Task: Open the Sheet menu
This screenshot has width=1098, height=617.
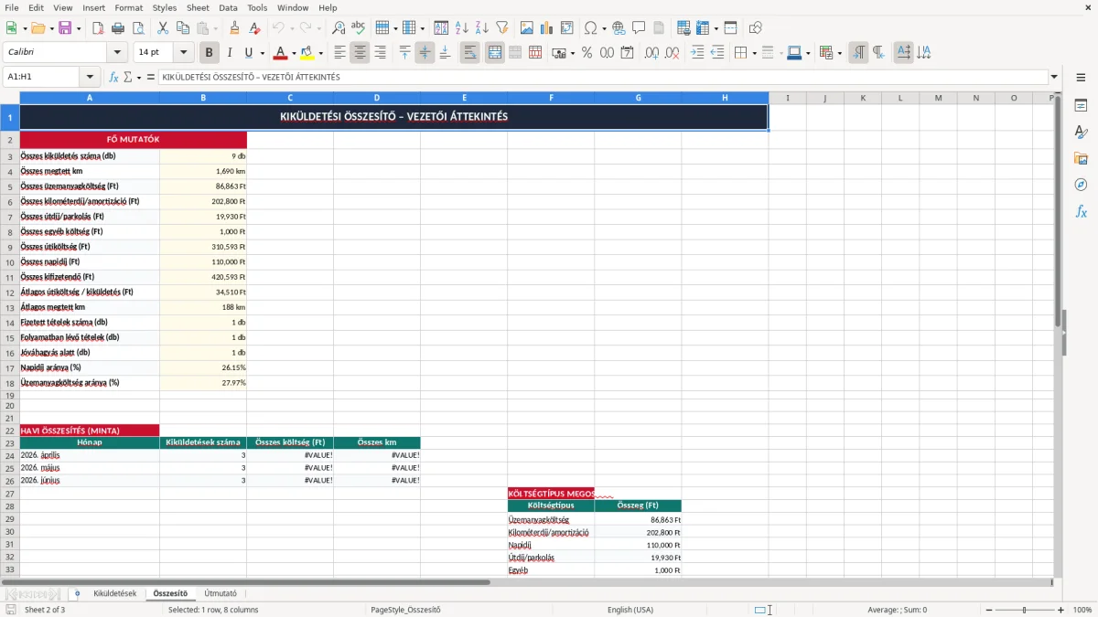Action: pyautogui.click(x=198, y=7)
